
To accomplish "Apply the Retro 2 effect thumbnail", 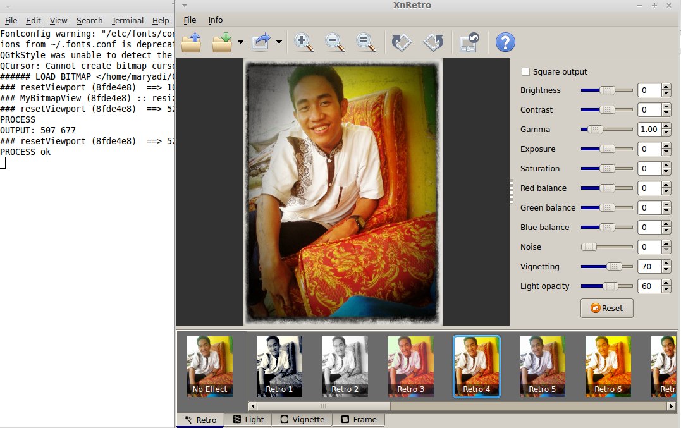I will point(345,367).
